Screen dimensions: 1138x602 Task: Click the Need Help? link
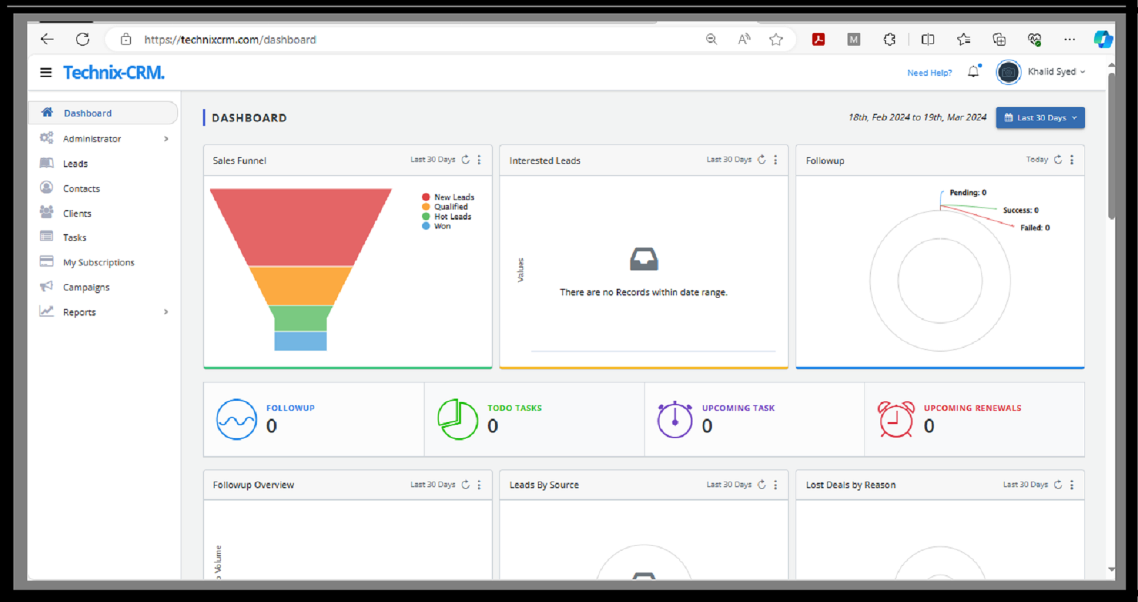point(929,72)
